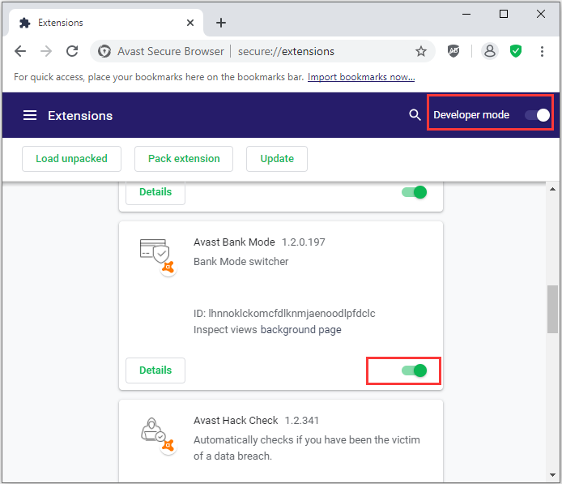Select the Extensions browser tab
562x484 pixels.
(106, 23)
